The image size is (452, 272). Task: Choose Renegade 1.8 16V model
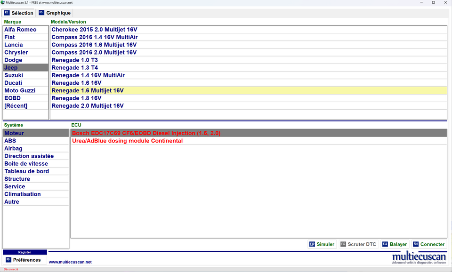(x=249, y=98)
